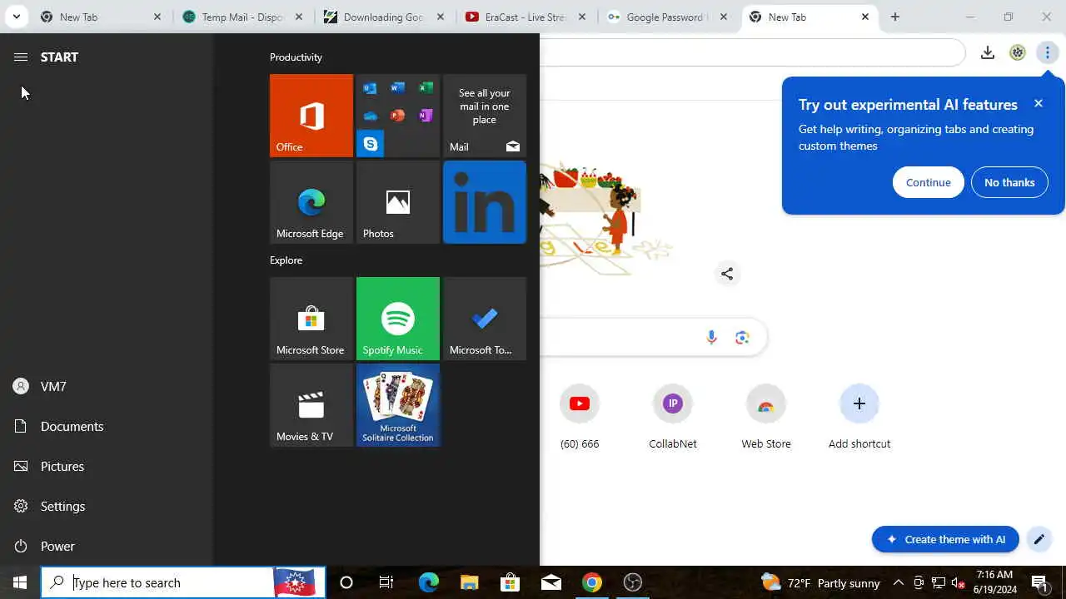Image resolution: width=1066 pixels, height=599 pixels.
Task: Open a new Chrome tab with plus button
Action: click(895, 17)
